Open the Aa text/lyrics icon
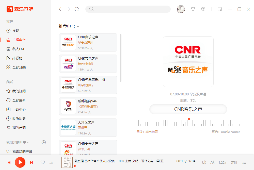254x170 pixels. coord(212,162)
